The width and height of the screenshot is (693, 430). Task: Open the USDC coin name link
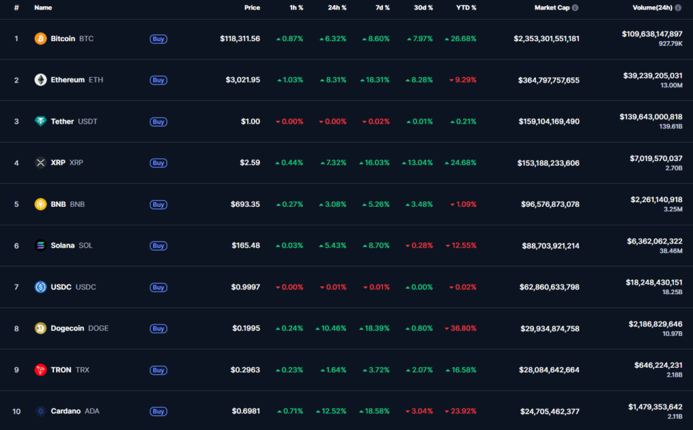coord(62,287)
